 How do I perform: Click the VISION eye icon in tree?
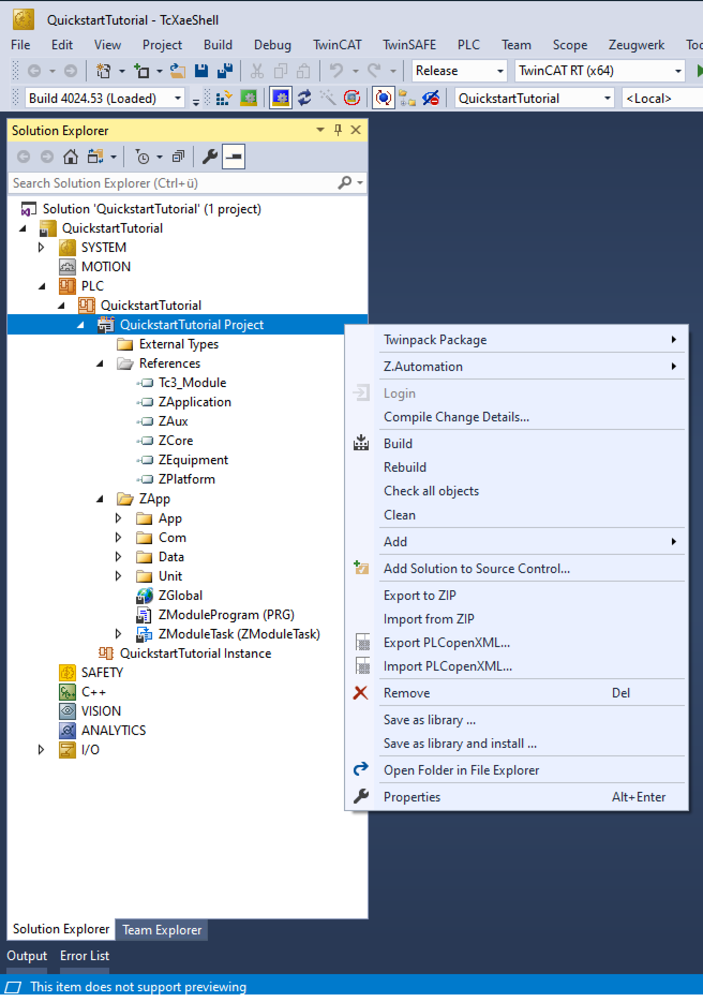pyautogui.click(x=68, y=711)
